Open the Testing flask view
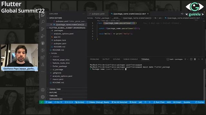This screenshot has height=115, width=206. click(x=43, y=65)
